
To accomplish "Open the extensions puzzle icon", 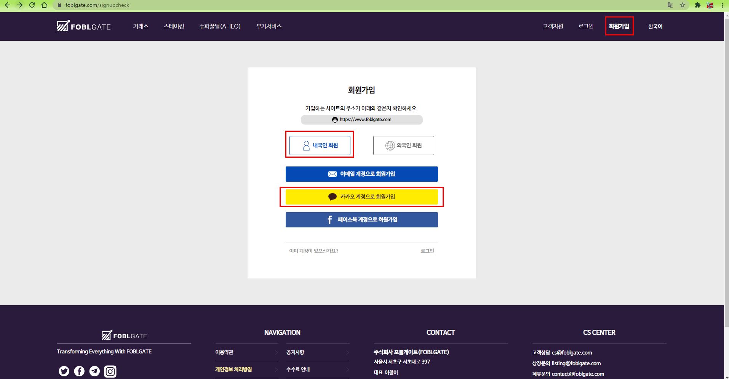I will 698,5.
